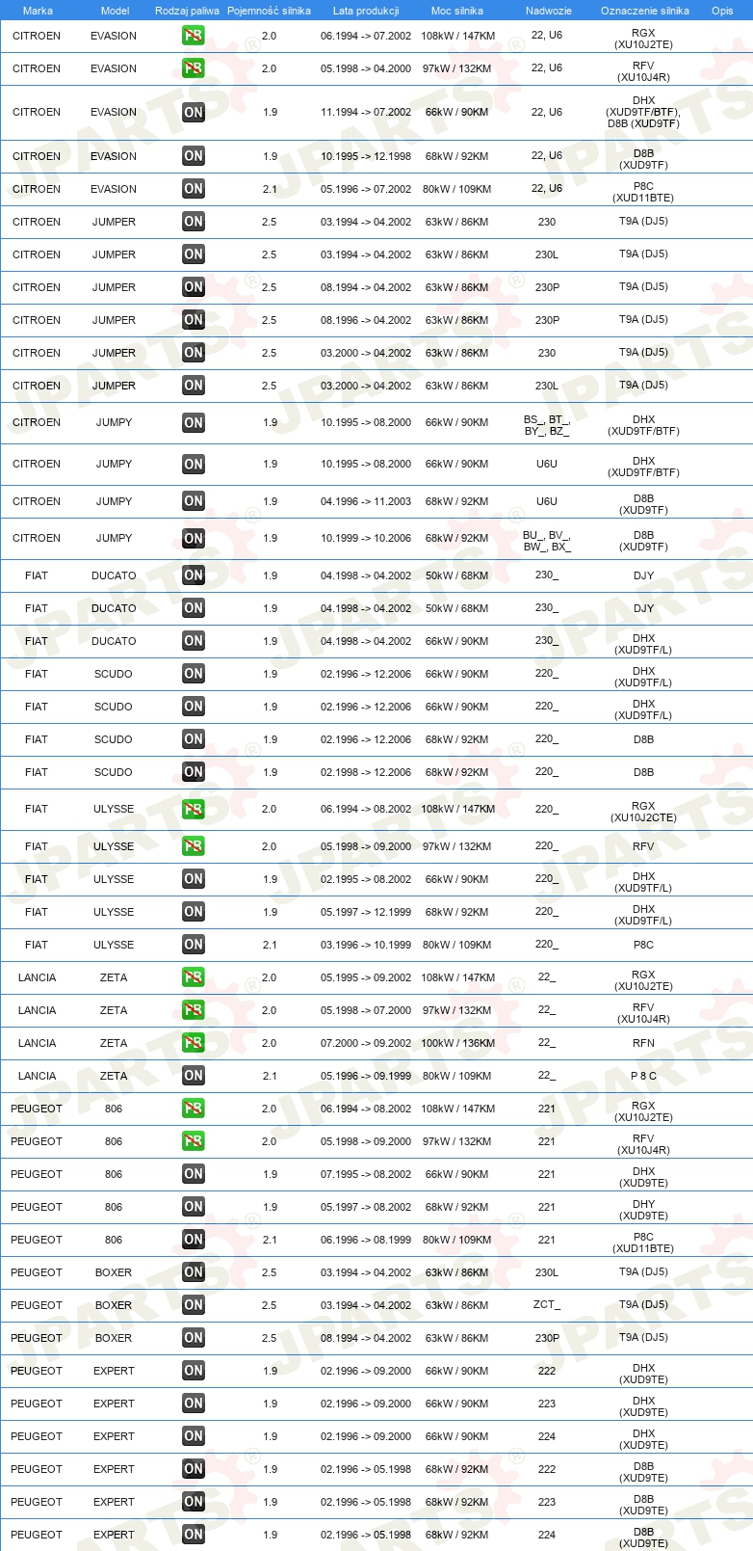Select engine code 'P8C (XUD11BTE)' in Citroen Evasion row
This screenshot has width=753, height=1551.
tap(643, 192)
